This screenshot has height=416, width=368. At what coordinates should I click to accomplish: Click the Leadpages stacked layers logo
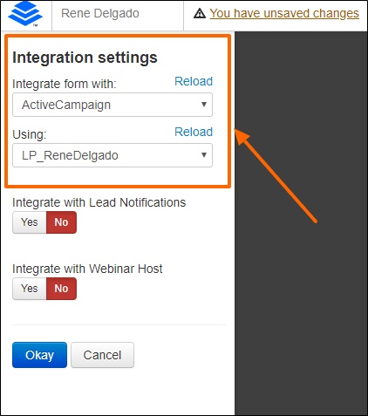(25, 14)
